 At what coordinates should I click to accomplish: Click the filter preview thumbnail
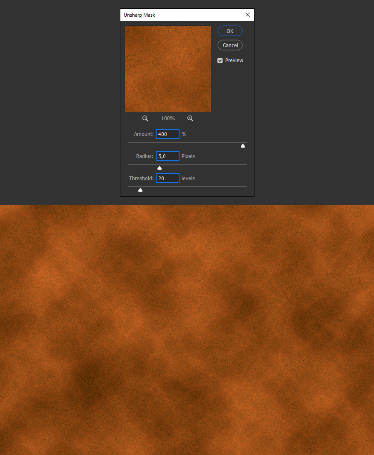168,69
